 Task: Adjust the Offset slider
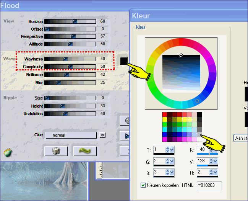click(x=70, y=29)
